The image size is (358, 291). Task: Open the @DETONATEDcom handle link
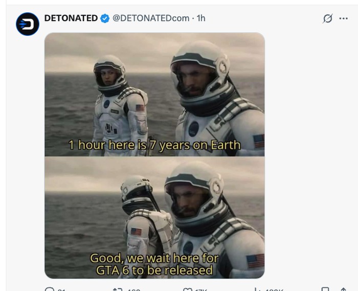click(x=151, y=18)
